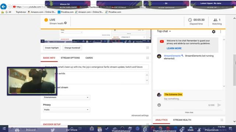The width and height of the screenshot is (236, 132).
Task: Click the browser back arrow button
Action: click(3, 7)
